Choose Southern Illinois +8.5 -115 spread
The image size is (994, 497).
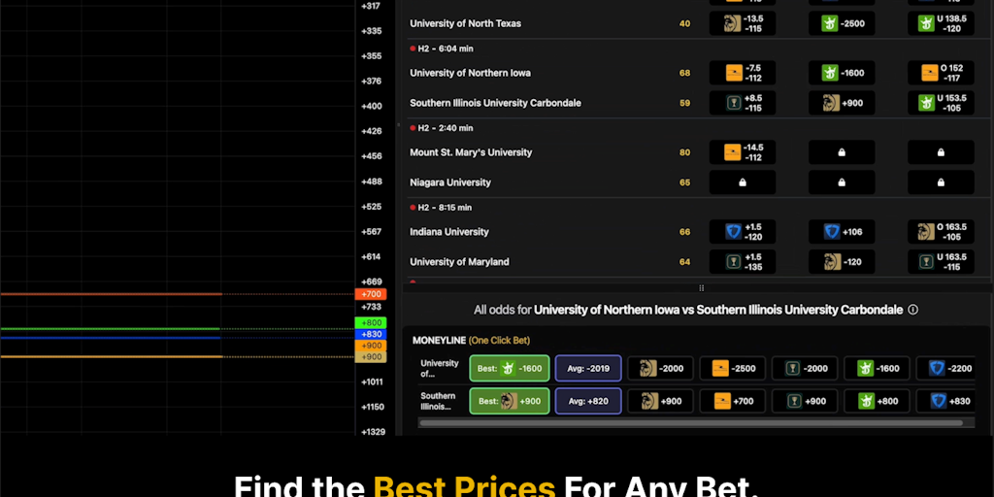pos(743,103)
